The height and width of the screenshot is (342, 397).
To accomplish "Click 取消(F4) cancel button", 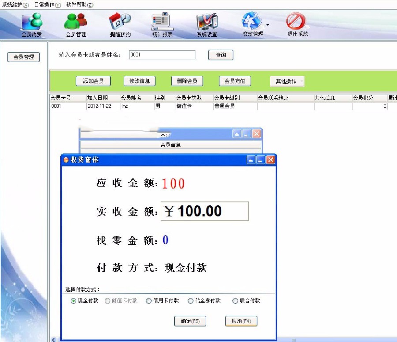I will pos(241,321).
